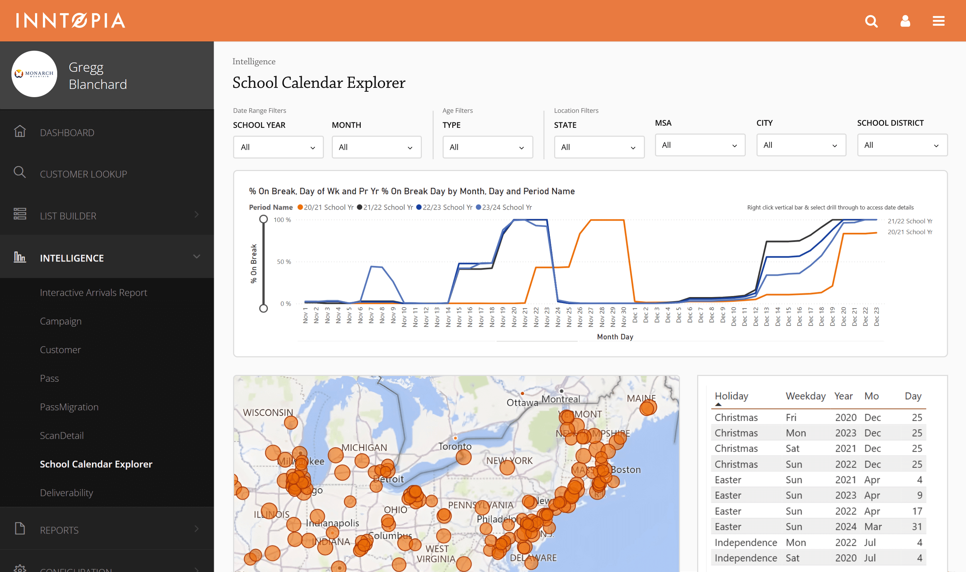Select the Dashboard home icon in sidebar
The image size is (966, 572).
pyautogui.click(x=20, y=132)
